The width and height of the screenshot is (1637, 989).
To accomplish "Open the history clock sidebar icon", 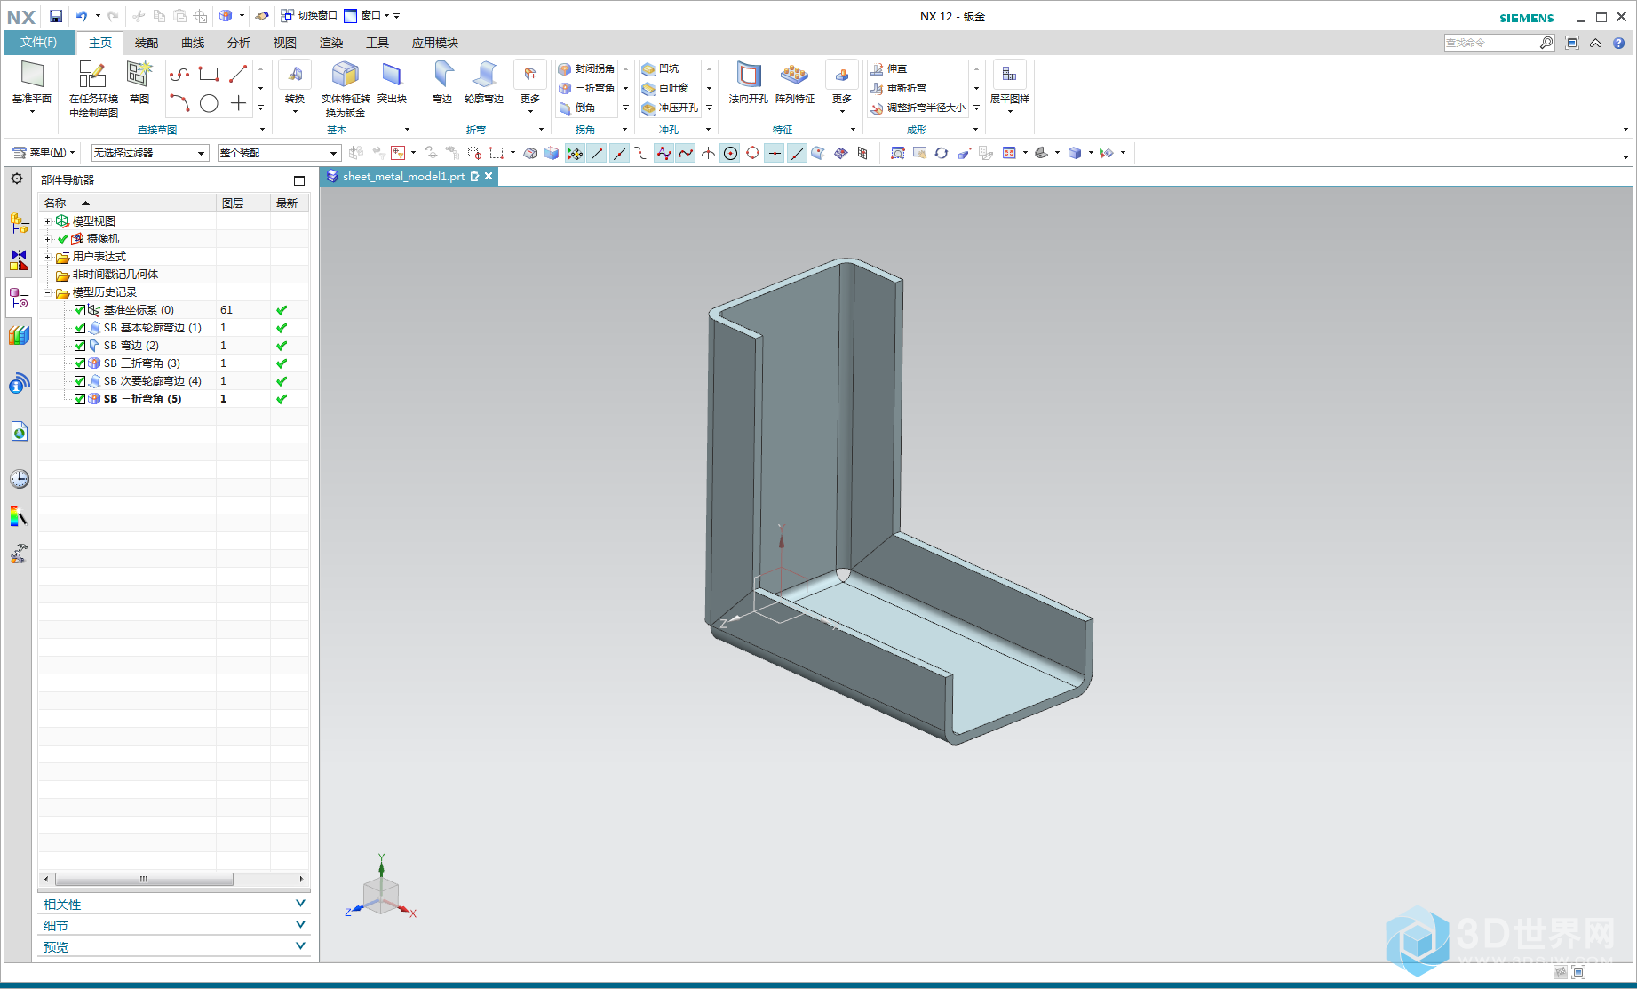I will point(19,479).
